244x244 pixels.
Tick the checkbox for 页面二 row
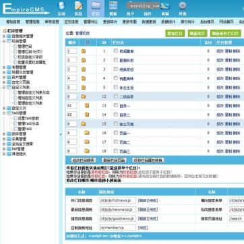(x=115, y=142)
